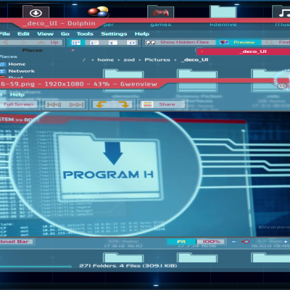Screen dimensions: 290x290
Task: Click Dolphin status bar text '271 Folders, 4 Files'
Action: (128, 265)
